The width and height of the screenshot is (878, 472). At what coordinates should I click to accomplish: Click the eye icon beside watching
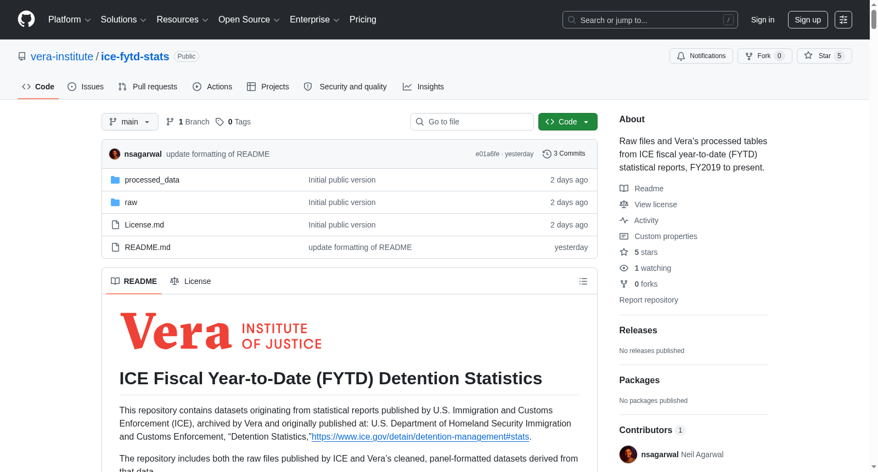click(624, 268)
